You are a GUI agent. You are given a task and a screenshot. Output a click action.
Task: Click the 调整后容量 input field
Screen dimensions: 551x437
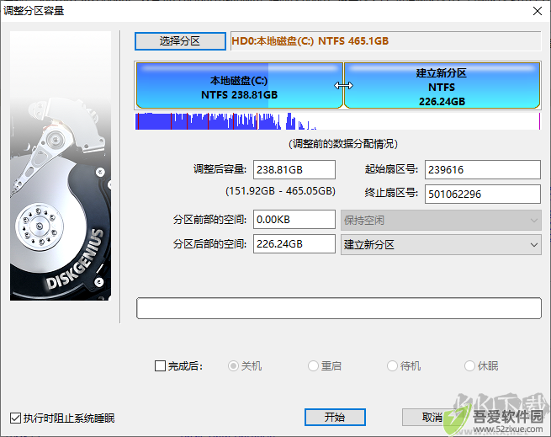tap(294, 169)
